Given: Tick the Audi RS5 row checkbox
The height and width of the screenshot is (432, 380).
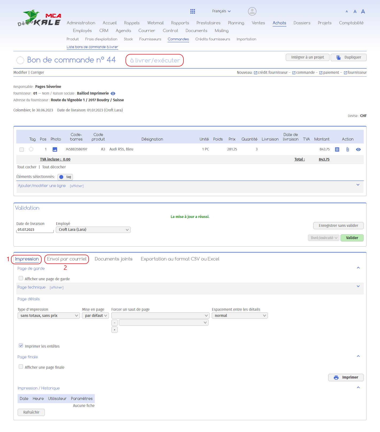Looking at the screenshot, I should [22, 150].
